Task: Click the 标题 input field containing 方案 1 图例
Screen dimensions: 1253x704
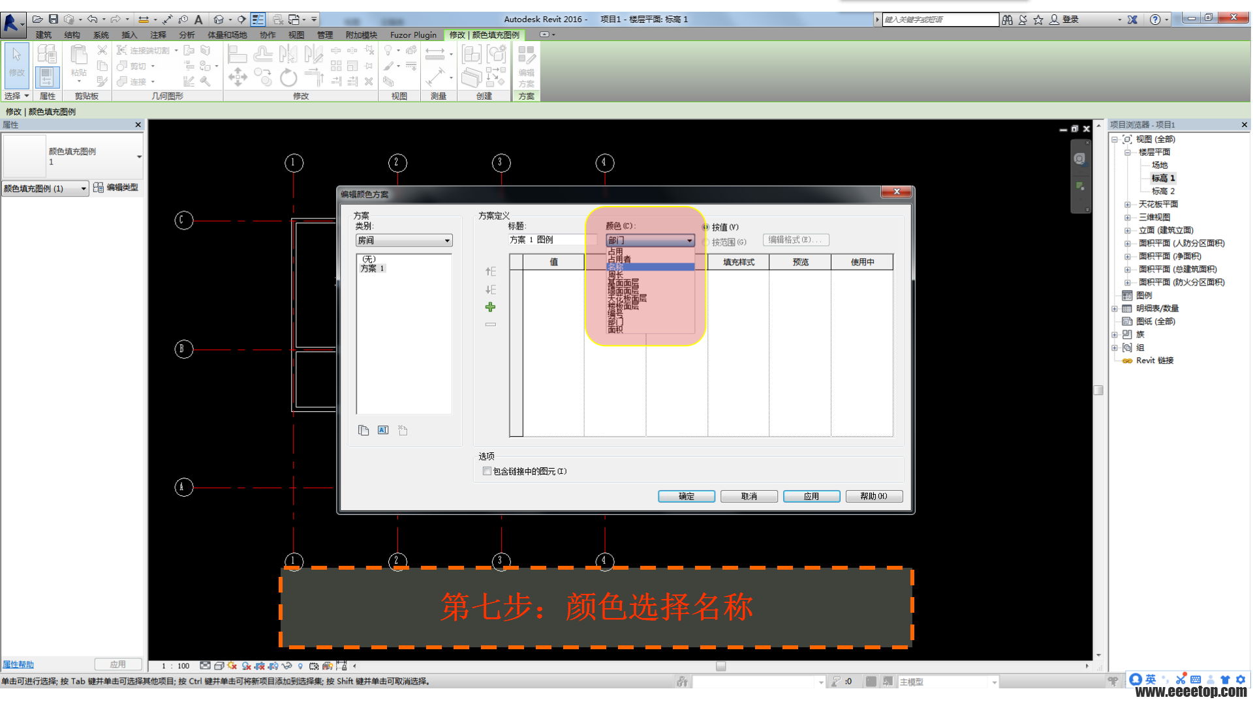Action: tap(553, 240)
